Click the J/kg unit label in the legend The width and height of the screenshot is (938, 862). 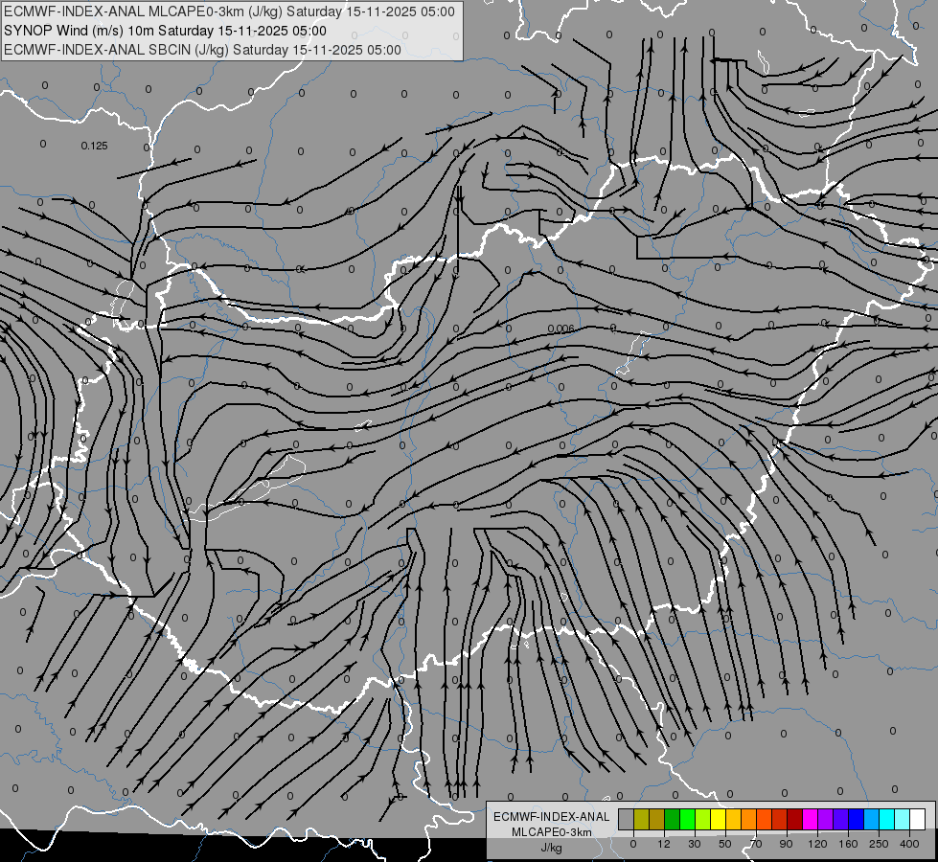click(x=552, y=848)
